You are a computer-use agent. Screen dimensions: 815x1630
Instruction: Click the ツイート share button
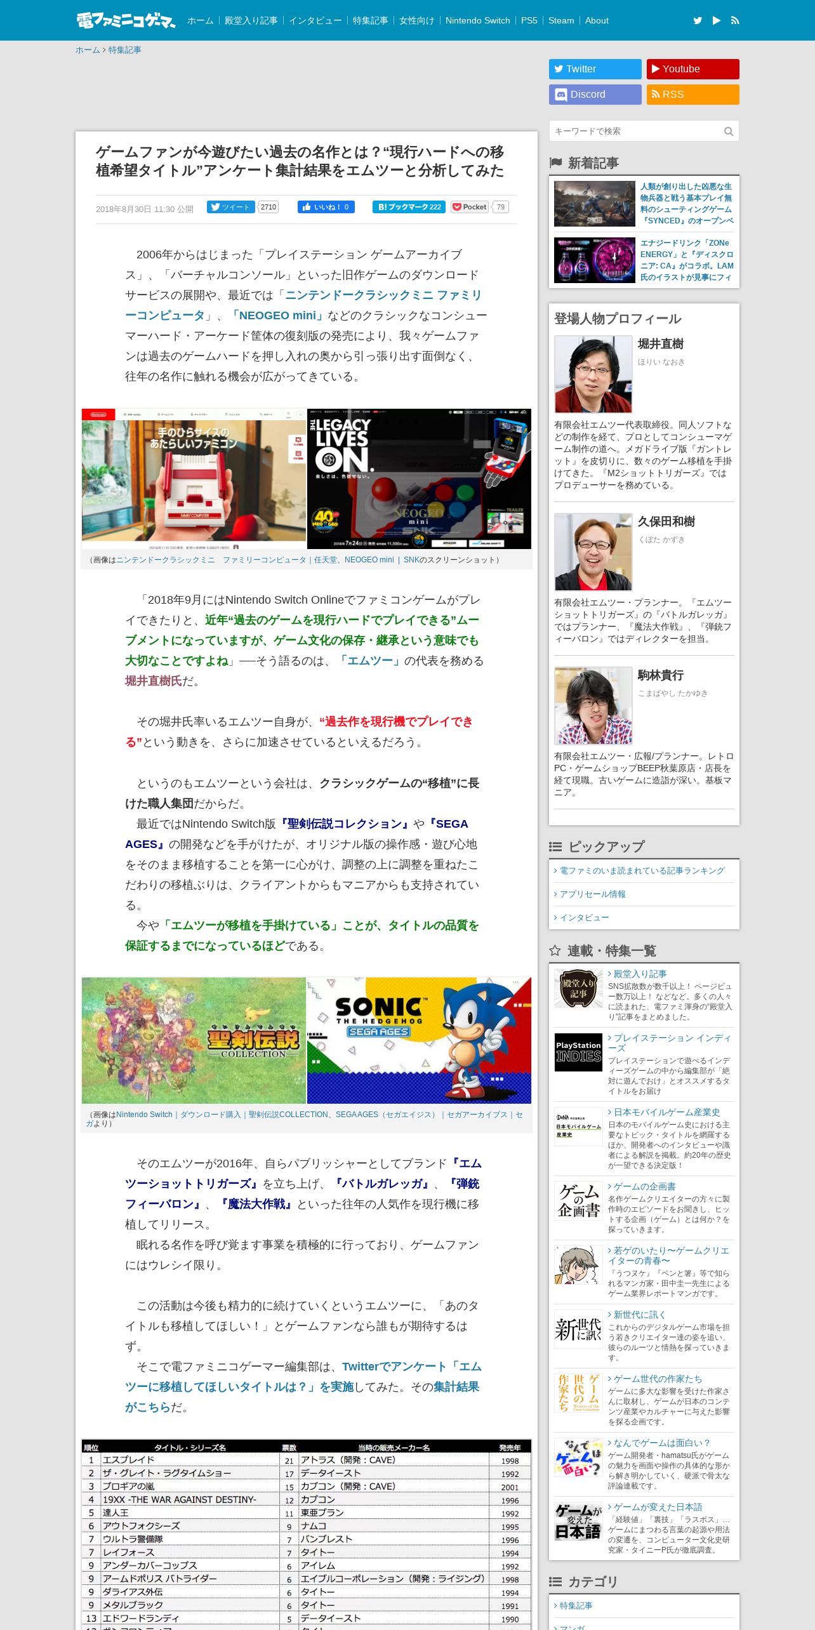pyautogui.click(x=231, y=207)
